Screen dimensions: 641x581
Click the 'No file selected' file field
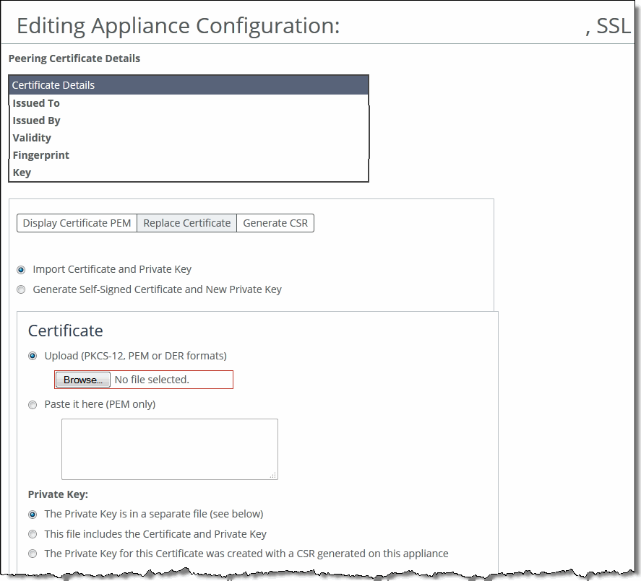click(171, 380)
